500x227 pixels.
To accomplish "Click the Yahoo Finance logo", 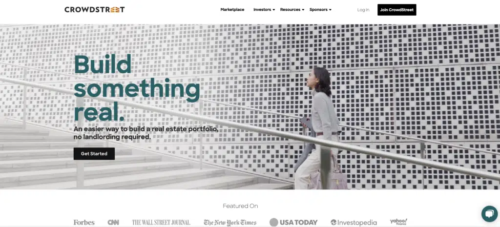I will (x=398, y=222).
